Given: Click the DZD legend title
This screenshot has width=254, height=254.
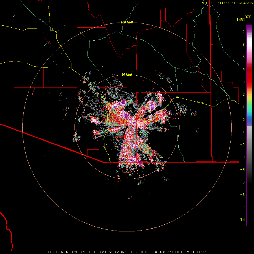Looking at the screenshot, I should [248, 17].
